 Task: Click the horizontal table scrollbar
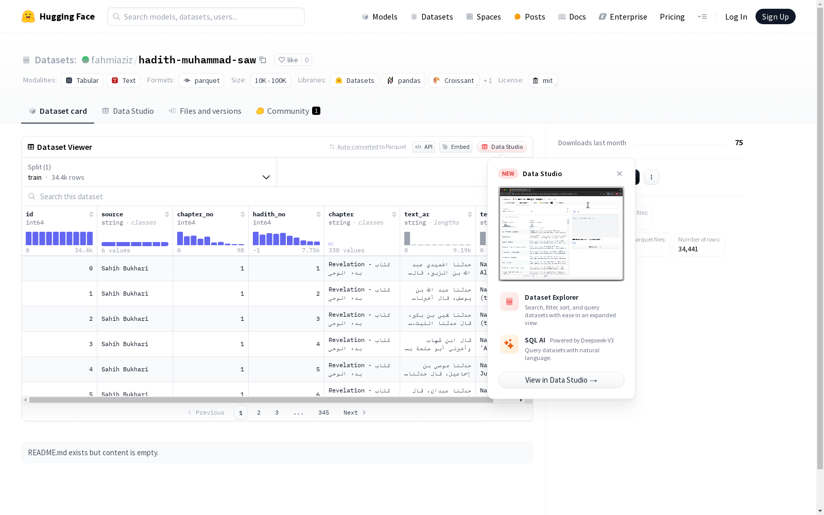pyautogui.click(x=261, y=400)
